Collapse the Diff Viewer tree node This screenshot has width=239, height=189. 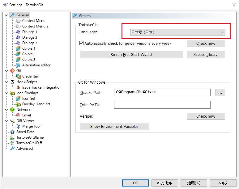point(6,121)
